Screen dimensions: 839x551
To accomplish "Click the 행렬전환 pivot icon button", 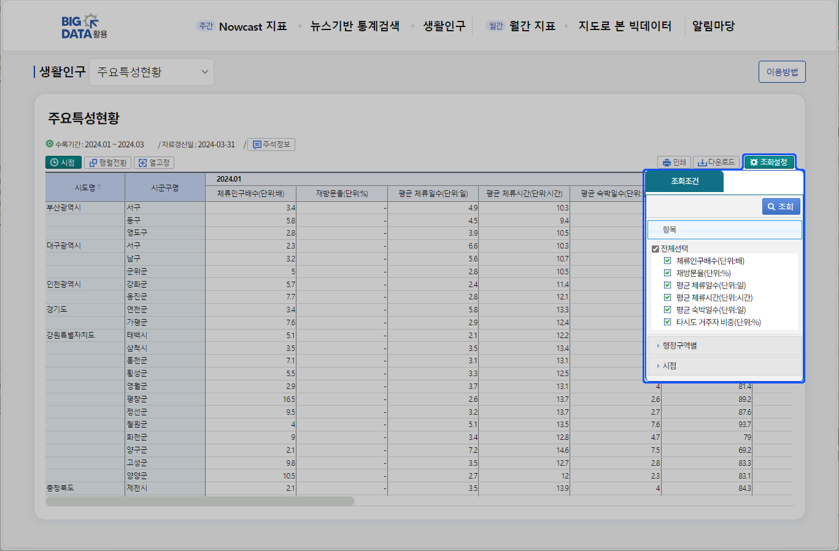I will pyautogui.click(x=108, y=163).
